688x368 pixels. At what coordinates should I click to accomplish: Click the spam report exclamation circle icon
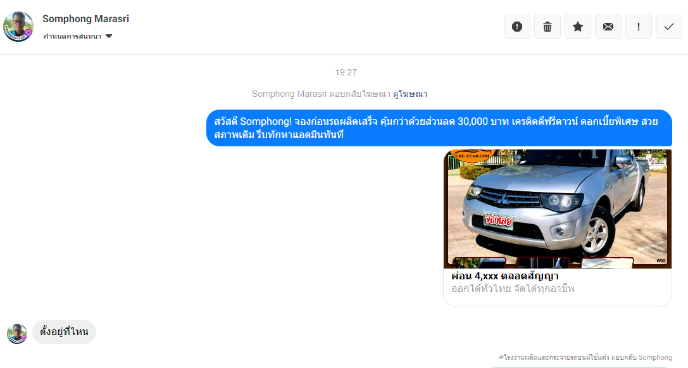[517, 27]
